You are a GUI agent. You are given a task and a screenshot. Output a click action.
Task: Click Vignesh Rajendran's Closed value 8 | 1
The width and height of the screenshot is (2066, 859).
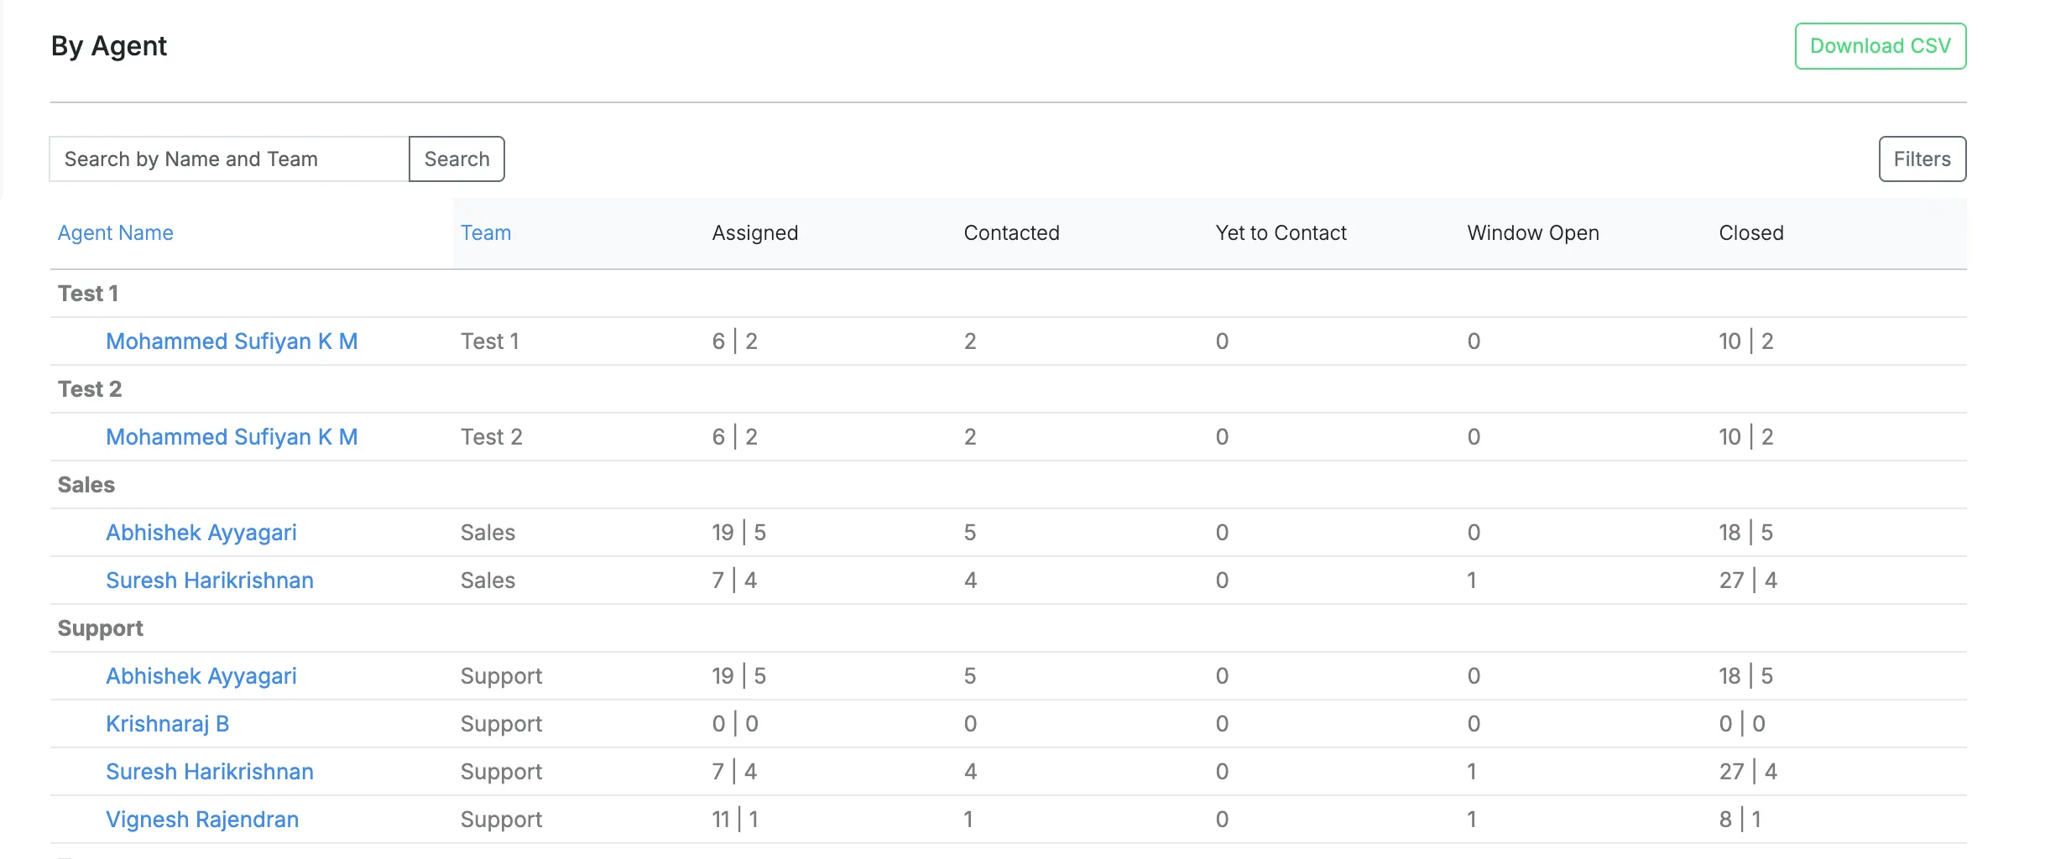(x=1740, y=819)
